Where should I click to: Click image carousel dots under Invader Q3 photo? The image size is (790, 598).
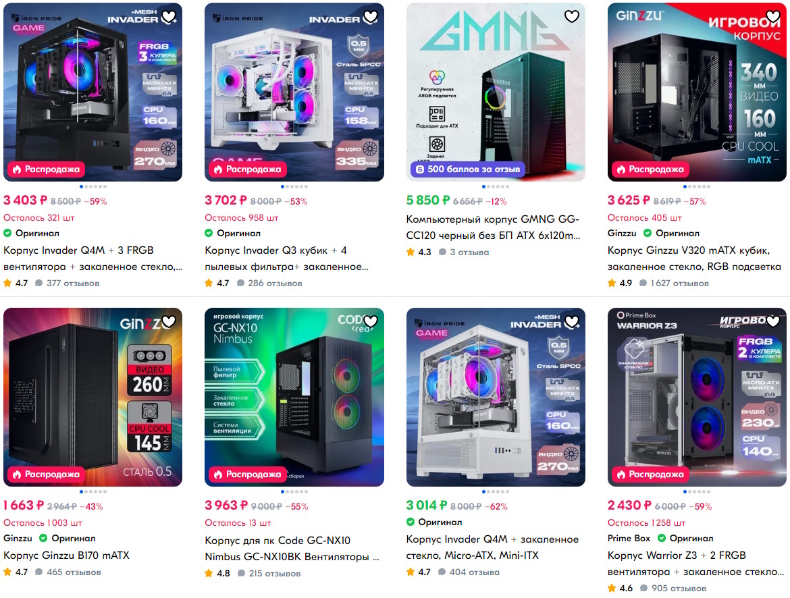[294, 187]
